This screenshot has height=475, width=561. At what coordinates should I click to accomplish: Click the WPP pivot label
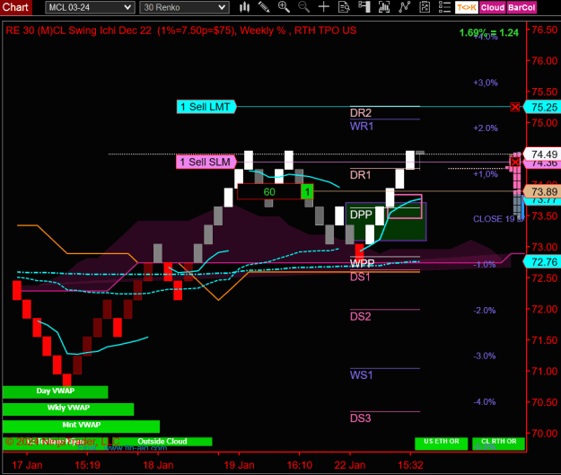(362, 263)
